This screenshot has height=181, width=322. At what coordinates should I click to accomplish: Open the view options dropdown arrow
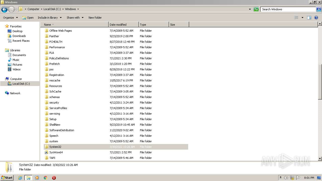(302, 18)
